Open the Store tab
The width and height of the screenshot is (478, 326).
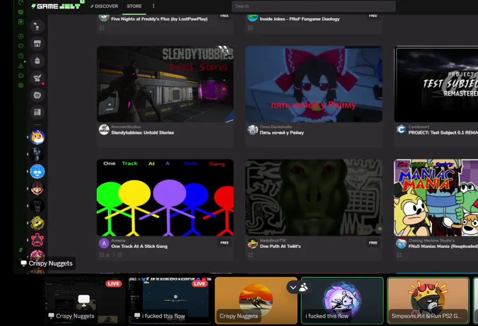click(134, 6)
